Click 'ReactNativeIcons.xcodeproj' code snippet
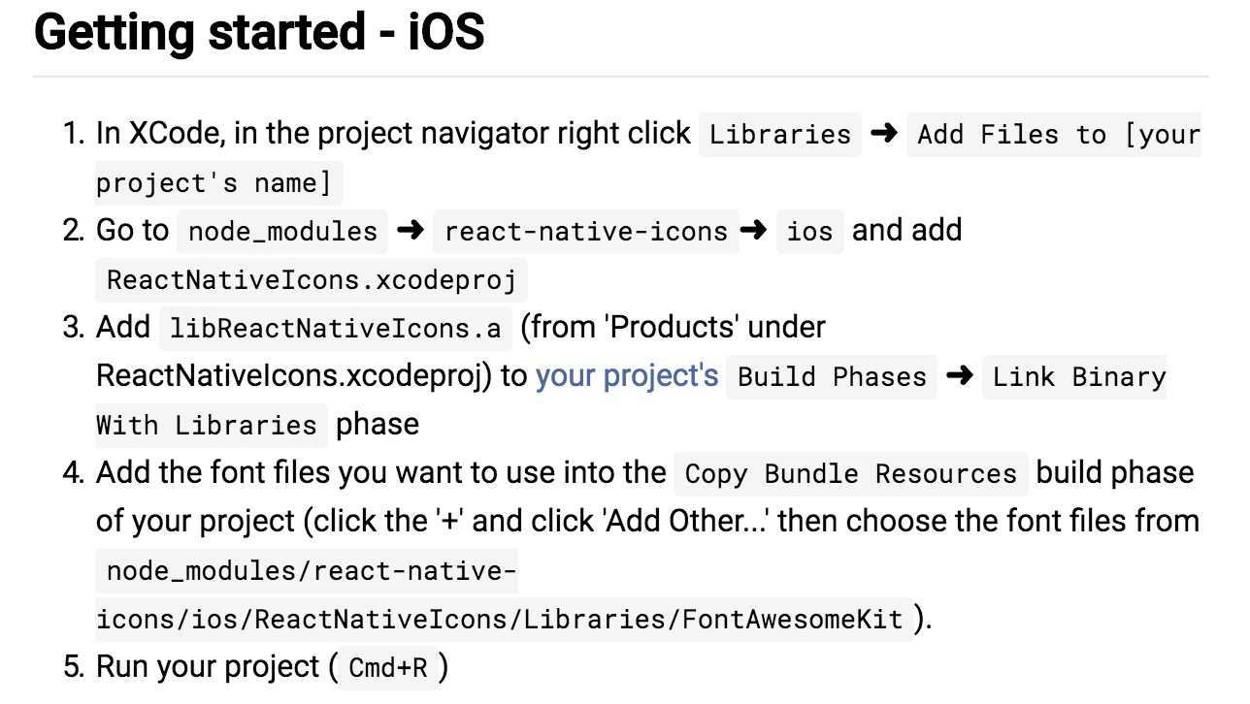Image resolution: width=1250 pixels, height=704 pixels. tap(312, 279)
